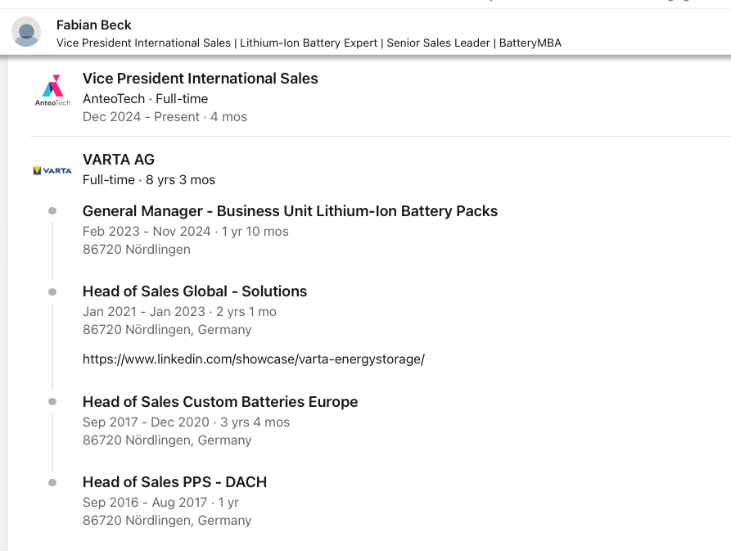
Task: Click the AnteoTech · Full-time company text
Action: pyautogui.click(x=145, y=99)
